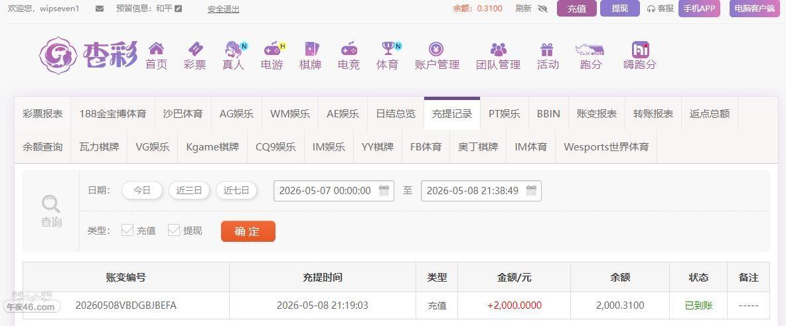Switch to the Kgame棋牌 tab
Screen dimensions: 786x326
(x=212, y=147)
